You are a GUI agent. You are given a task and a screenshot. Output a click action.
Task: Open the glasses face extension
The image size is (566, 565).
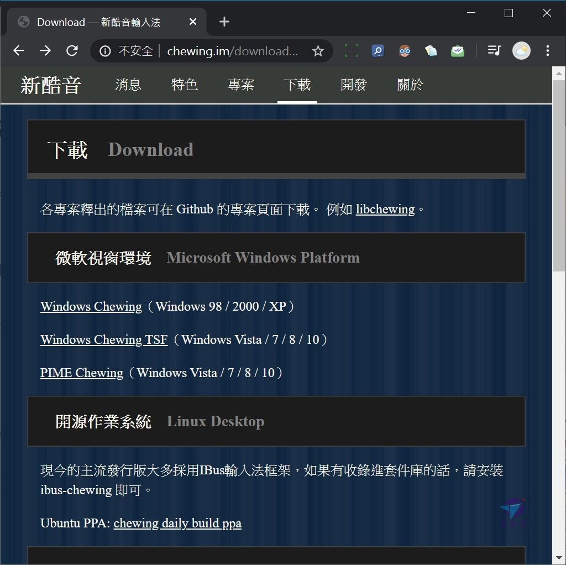[x=405, y=51]
